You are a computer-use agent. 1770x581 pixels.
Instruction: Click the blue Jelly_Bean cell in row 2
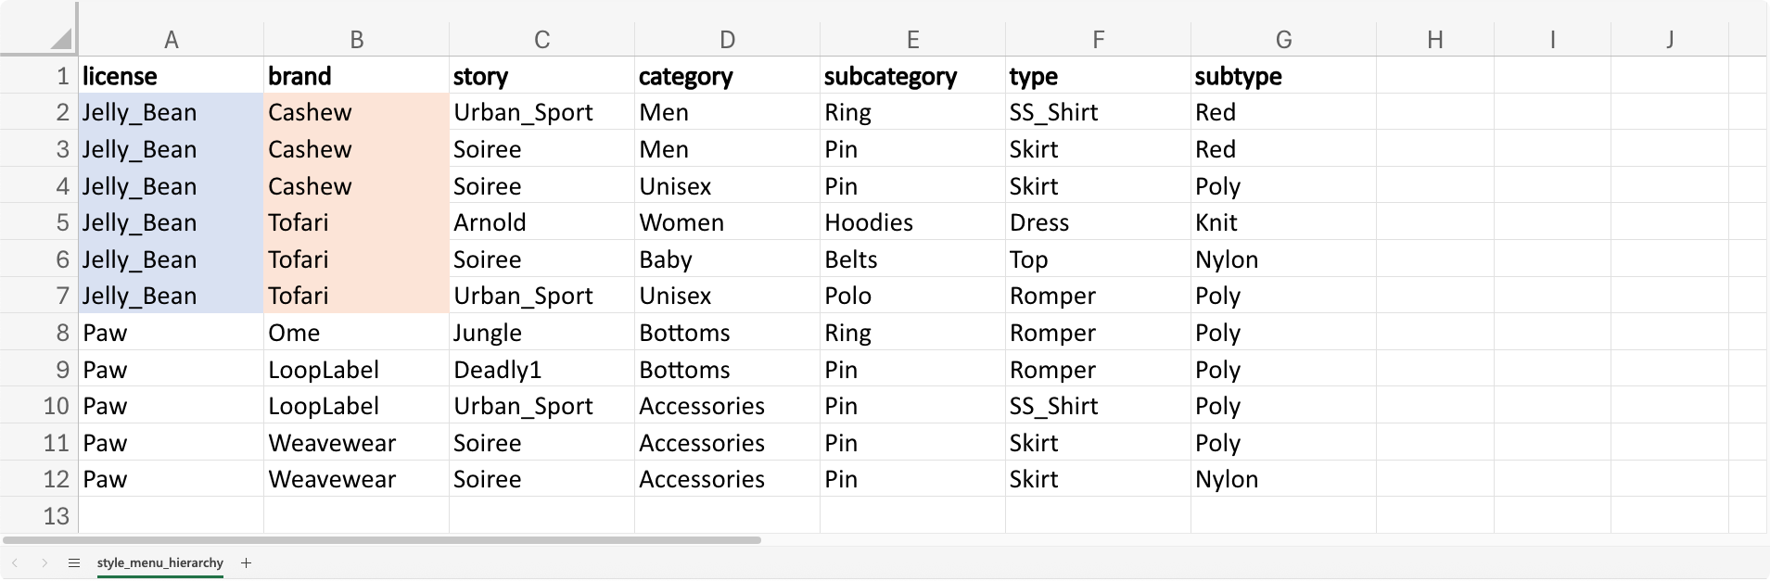171,112
